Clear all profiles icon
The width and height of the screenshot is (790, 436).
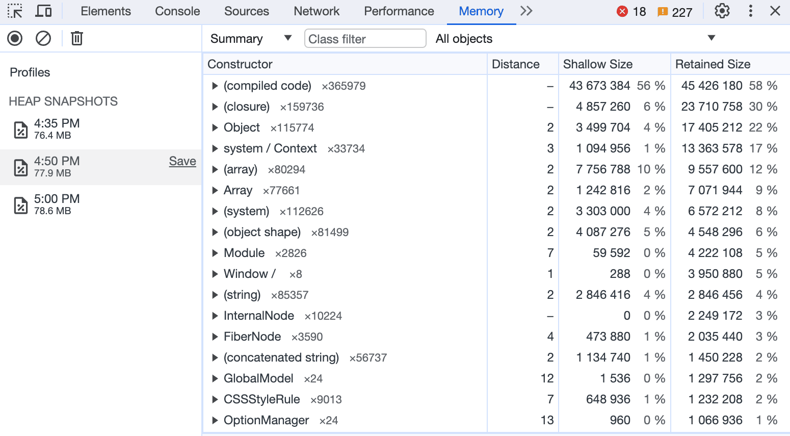[x=43, y=38]
